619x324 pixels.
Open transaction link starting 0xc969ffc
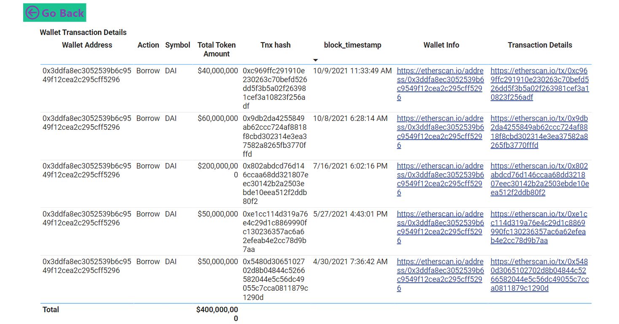point(540,84)
